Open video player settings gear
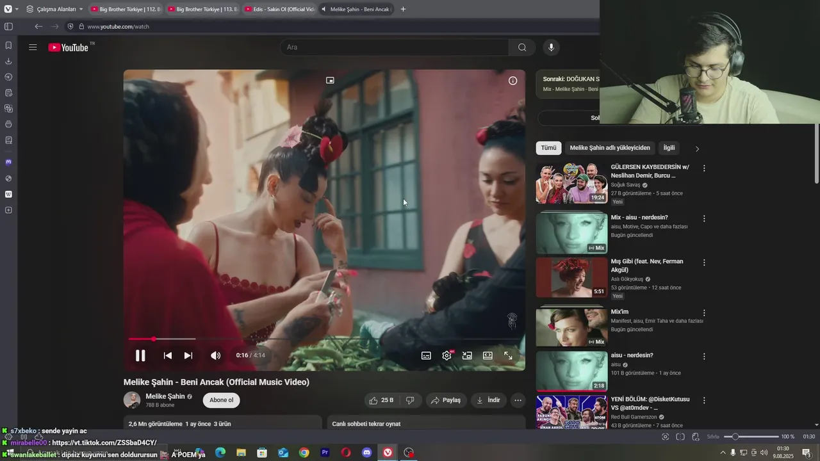This screenshot has width=820, height=461. point(447,355)
